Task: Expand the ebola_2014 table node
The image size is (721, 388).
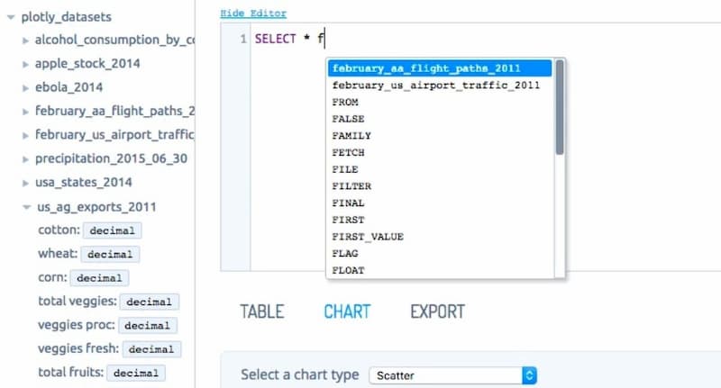Action: point(26,87)
